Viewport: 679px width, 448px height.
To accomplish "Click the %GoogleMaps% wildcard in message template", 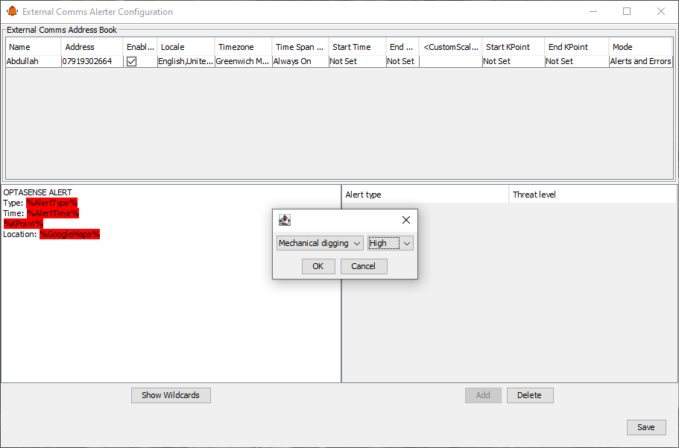I will 69,234.
